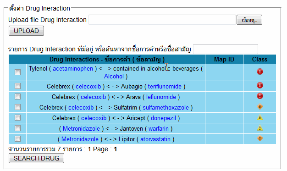Click the SEARCH DRUG button
Screen dimensions: 287x171
[36, 158]
